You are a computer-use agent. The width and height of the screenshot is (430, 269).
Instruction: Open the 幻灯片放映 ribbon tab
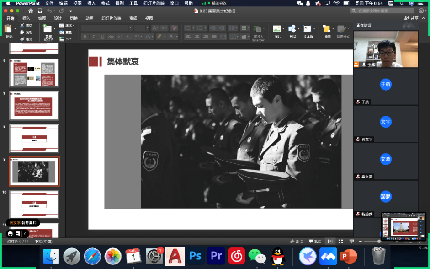click(111, 18)
